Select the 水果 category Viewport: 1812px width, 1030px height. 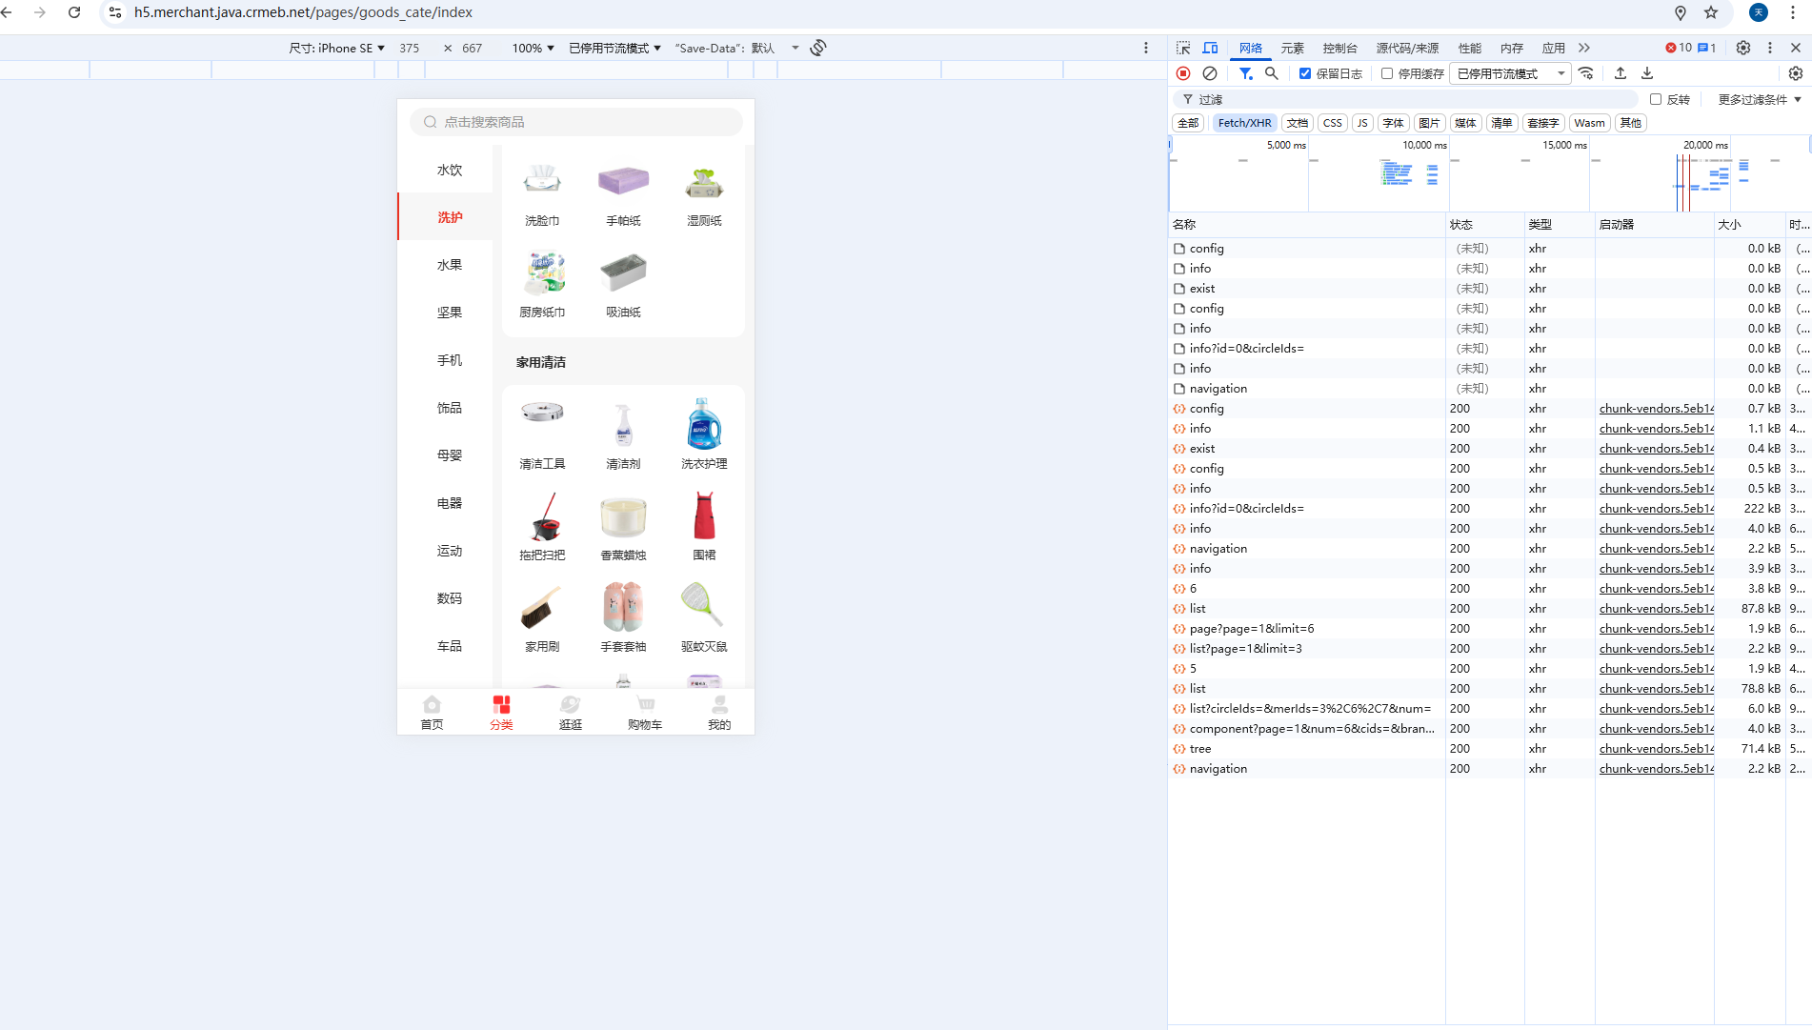point(449,265)
